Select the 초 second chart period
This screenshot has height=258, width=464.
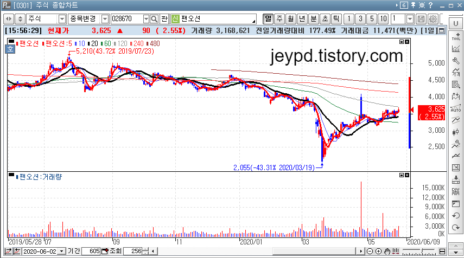(325, 19)
